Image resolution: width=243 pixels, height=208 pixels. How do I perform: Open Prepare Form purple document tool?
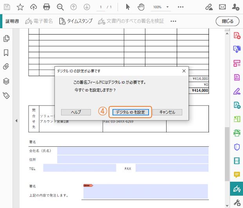pyautogui.click(x=237, y=77)
